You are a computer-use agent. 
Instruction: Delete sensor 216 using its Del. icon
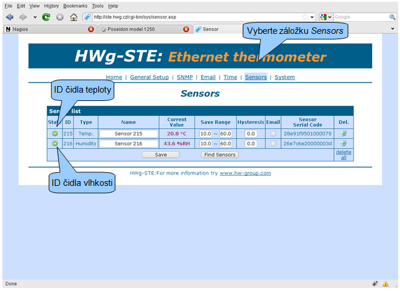tap(343, 143)
